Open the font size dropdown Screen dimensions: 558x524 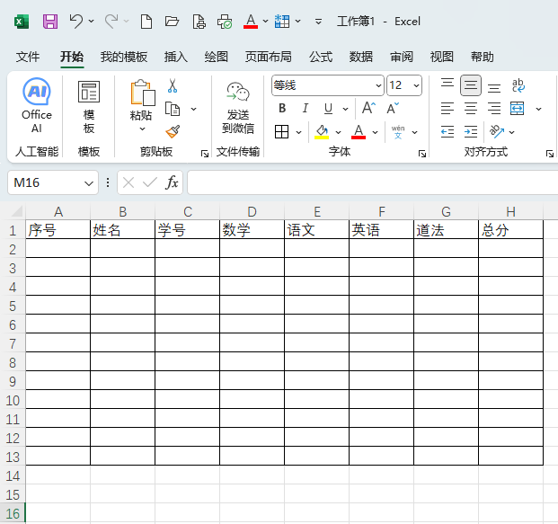tap(415, 85)
